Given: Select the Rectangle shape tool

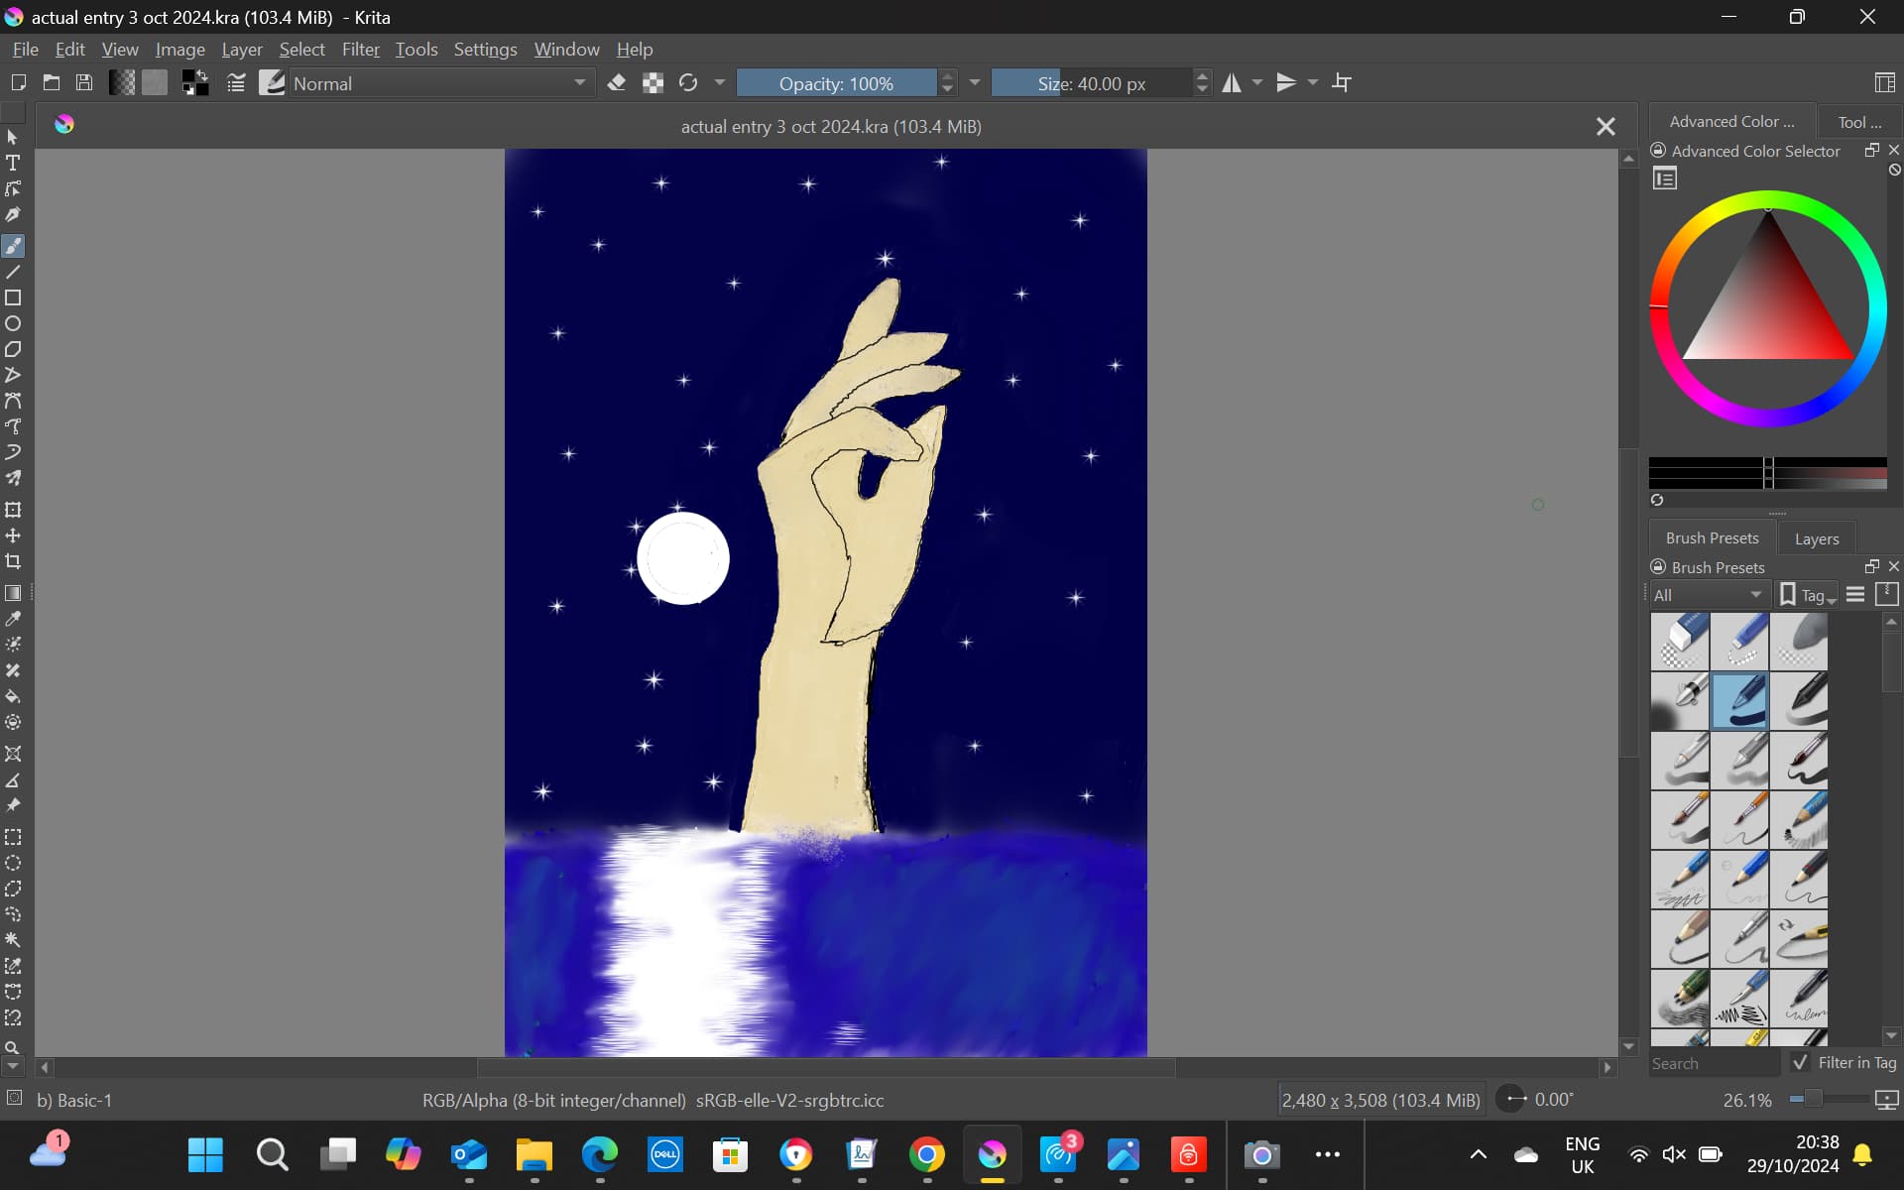Looking at the screenshot, I should click(x=13, y=297).
